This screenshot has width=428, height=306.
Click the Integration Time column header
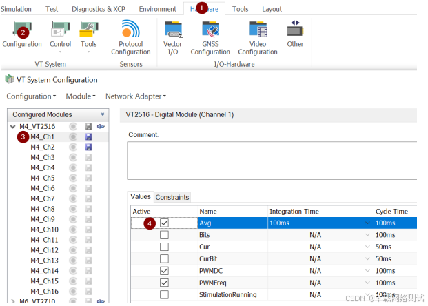(320, 212)
